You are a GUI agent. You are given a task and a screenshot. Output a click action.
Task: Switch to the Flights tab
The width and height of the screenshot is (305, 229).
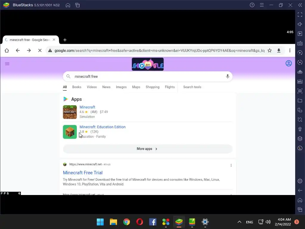[170, 87]
